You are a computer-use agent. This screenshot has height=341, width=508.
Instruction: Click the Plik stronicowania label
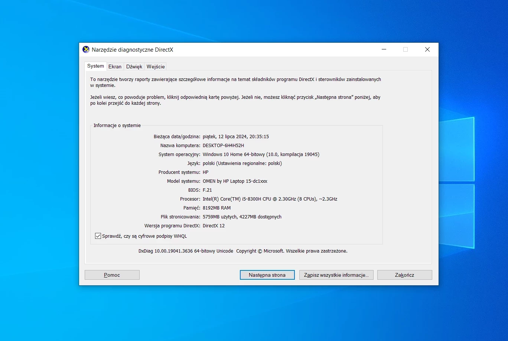tap(180, 217)
